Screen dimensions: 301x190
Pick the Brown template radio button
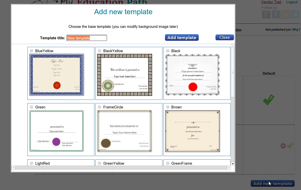(x=168, y=107)
